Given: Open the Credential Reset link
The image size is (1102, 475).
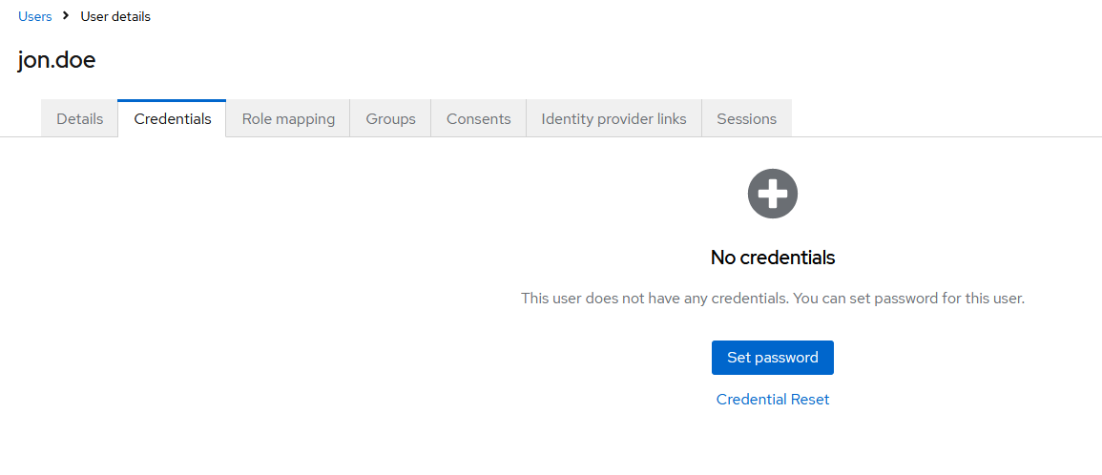Looking at the screenshot, I should pos(773,400).
